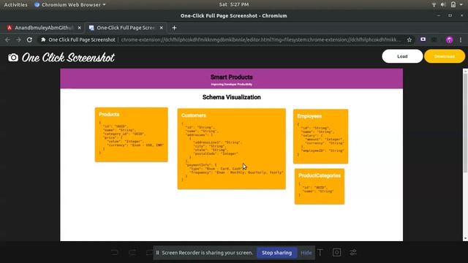Click the Employees schema card
This screenshot has width=468, height=263.
(320, 137)
